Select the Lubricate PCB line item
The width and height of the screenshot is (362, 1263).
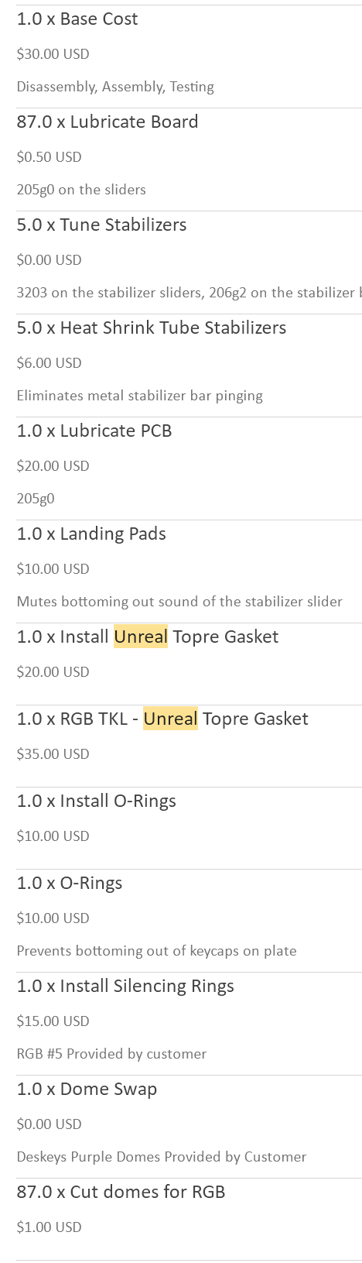pos(94,431)
